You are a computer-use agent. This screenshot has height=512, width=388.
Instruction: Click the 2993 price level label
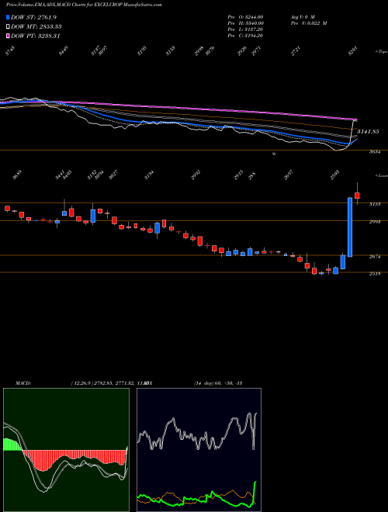click(374, 222)
